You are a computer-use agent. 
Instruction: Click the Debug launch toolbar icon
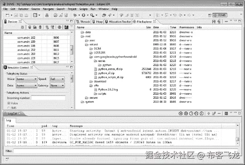(75, 15)
